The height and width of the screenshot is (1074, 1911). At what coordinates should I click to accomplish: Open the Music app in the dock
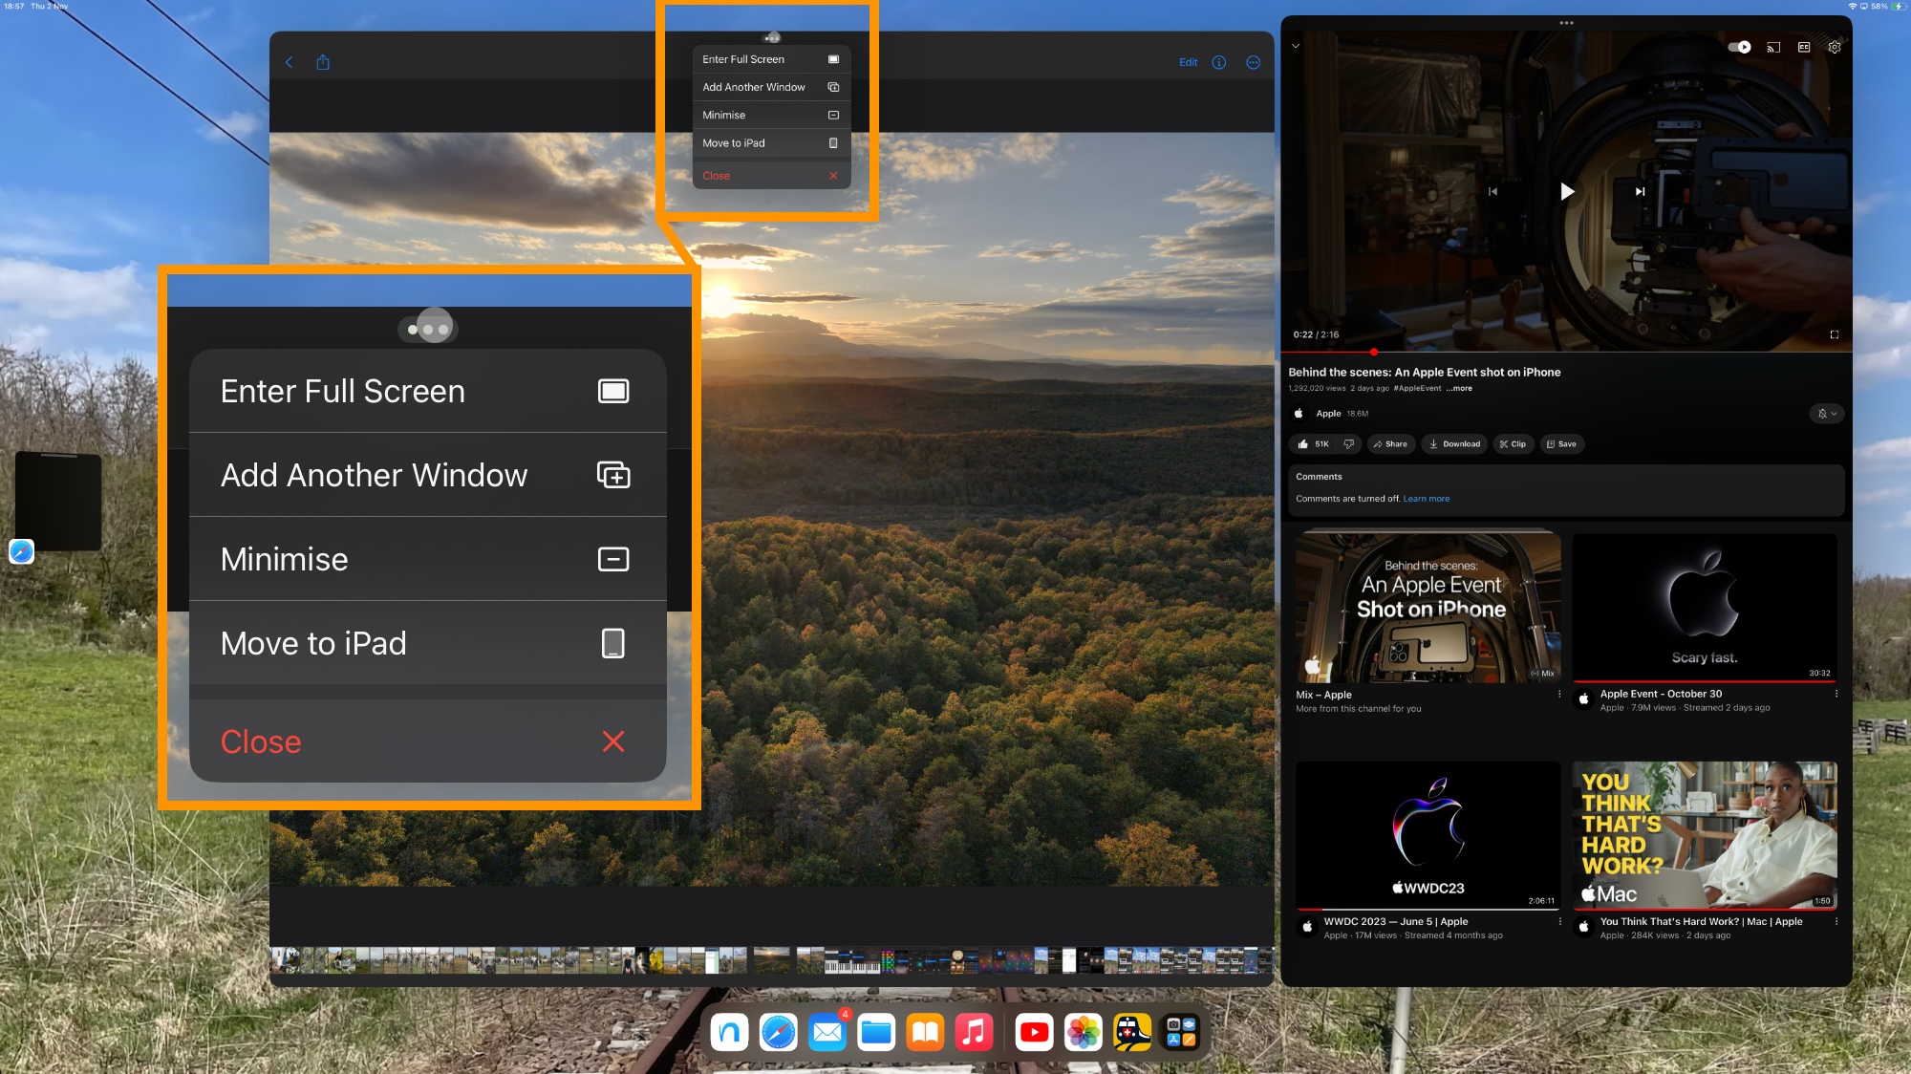(x=974, y=1032)
